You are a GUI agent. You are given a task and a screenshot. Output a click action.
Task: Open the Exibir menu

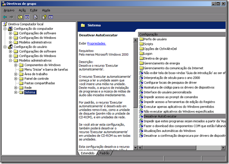[x=34, y=10]
